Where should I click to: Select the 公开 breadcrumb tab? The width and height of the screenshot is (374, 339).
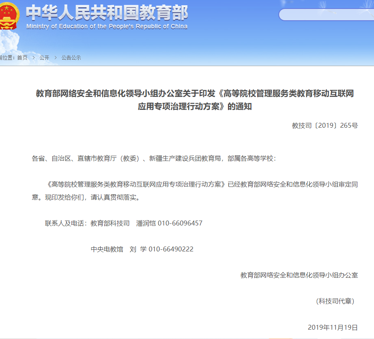45,58
